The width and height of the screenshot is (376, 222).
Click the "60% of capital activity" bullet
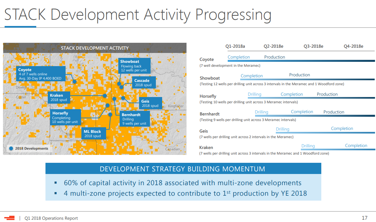tap(183, 183)
